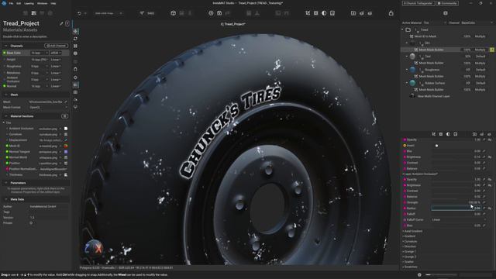Viewport: 496px width, 279px height.
Task: Collapse the Parameters section
Action: point(5,183)
